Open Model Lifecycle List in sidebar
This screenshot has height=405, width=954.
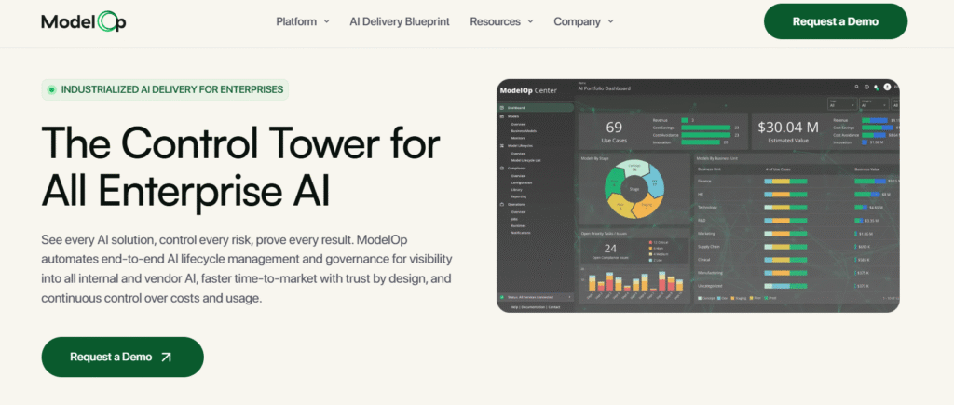pos(525,160)
